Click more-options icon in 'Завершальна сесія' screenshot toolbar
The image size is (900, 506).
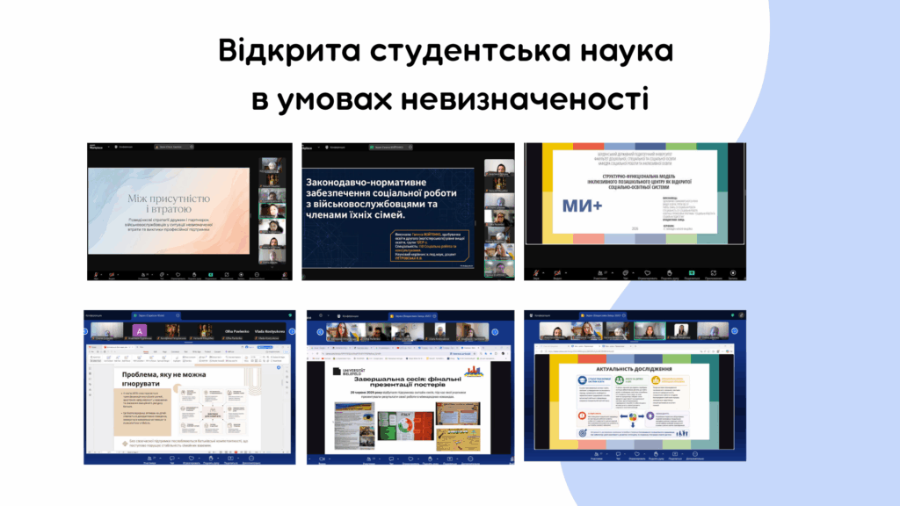[470, 459]
